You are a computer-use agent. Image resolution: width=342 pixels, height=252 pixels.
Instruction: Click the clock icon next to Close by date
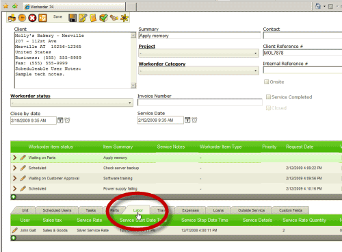pos(67,121)
